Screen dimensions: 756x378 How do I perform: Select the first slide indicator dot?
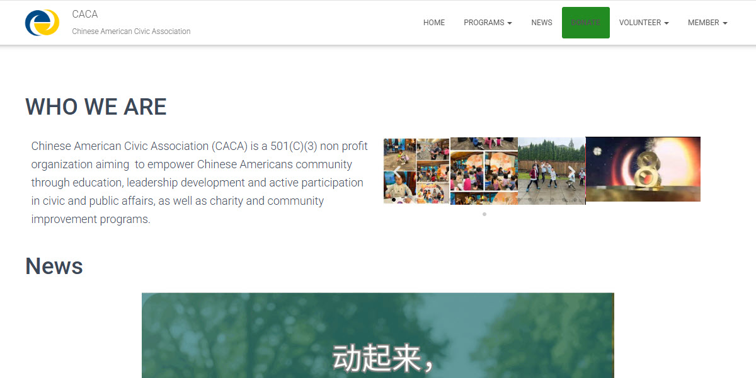click(394, 200)
